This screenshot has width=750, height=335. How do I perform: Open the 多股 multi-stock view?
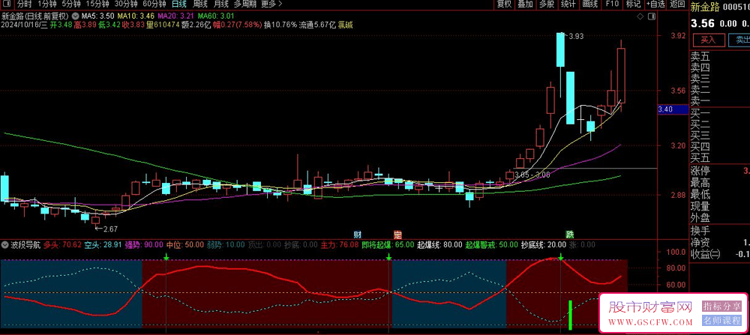pyautogui.click(x=547, y=4)
